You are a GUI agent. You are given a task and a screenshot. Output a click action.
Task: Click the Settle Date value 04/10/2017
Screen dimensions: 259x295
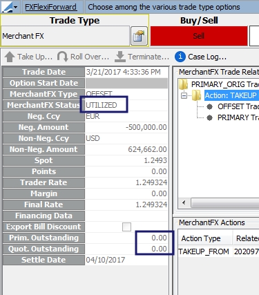coord(106,260)
